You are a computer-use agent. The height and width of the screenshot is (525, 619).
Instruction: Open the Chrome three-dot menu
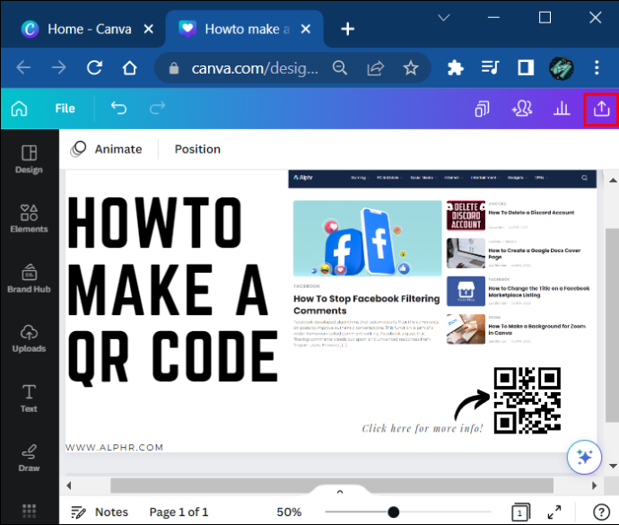click(x=597, y=67)
